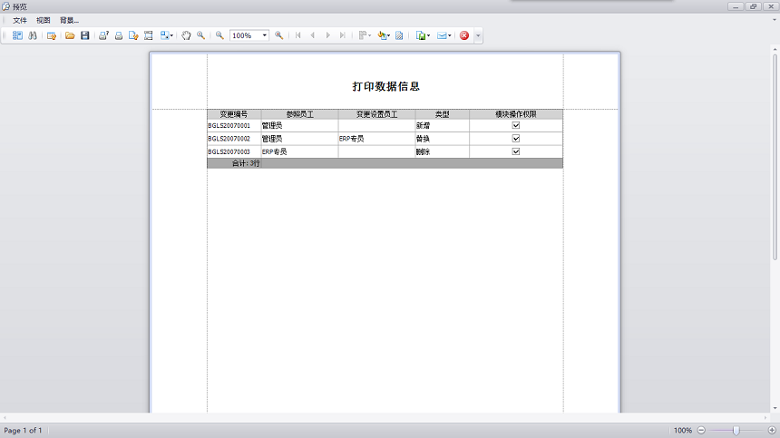Save the document with the floppy icon
Screen dimensions: 780x438
point(85,35)
